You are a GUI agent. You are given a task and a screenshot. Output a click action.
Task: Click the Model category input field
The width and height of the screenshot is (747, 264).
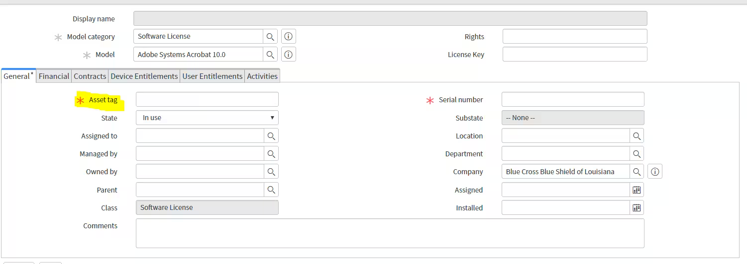[x=199, y=37]
